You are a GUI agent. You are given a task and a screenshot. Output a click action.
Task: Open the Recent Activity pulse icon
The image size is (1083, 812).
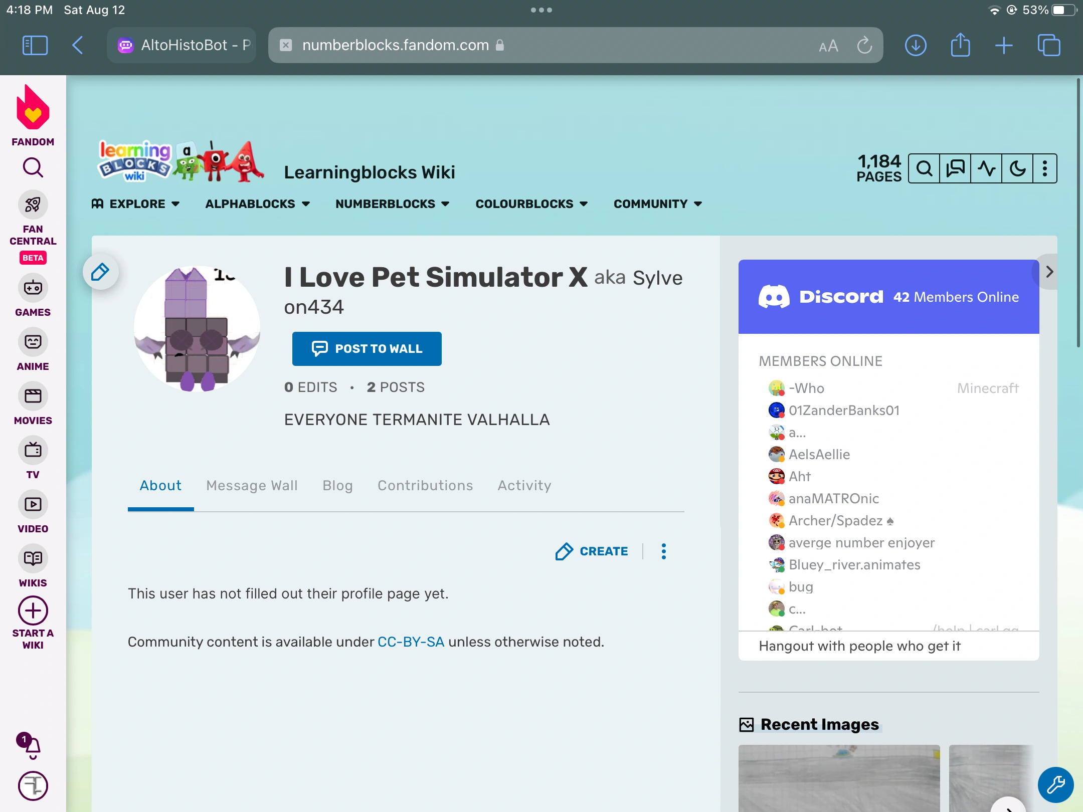[x=986, y=168]
